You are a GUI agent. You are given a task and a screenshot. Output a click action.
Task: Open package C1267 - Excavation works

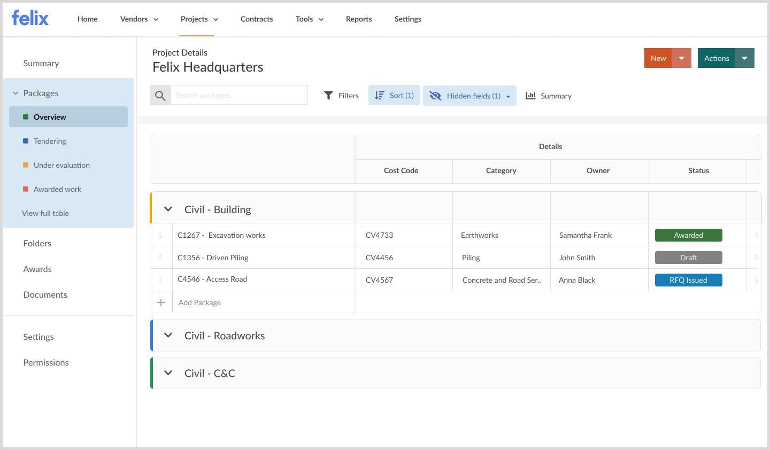(x=221, y=235)
